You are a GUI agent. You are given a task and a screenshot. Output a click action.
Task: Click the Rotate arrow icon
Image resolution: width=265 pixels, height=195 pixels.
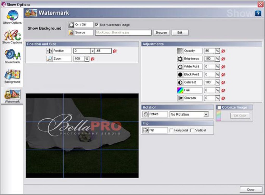click(x=145, y=114)
